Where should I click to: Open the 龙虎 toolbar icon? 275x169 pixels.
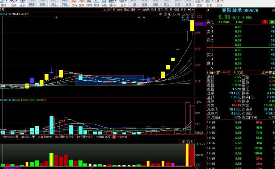click(81, 3)
